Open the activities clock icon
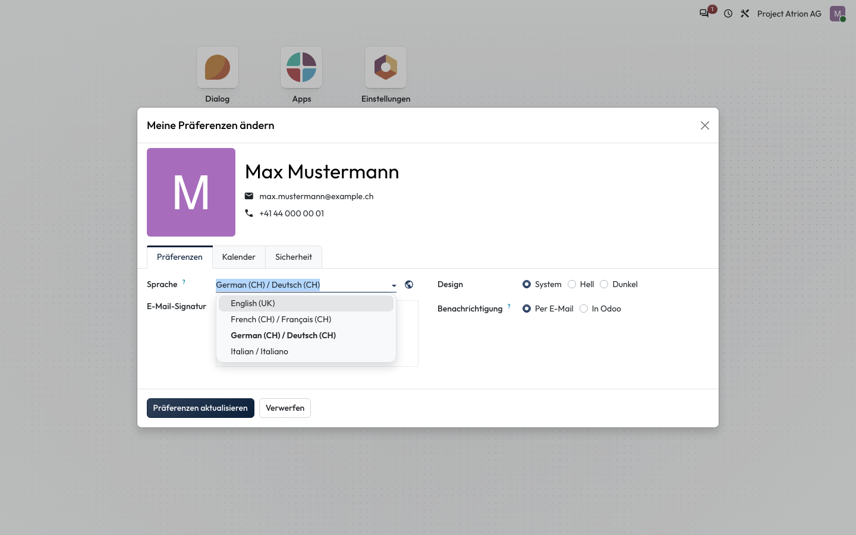 tap(728, 13)
